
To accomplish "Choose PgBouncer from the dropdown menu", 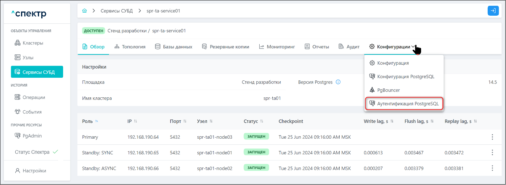I will (388, 90).
